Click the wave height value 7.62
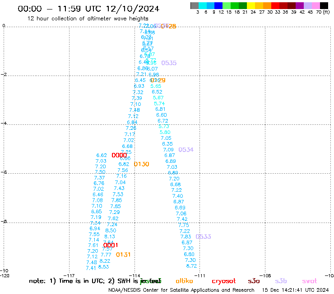This screenshot has height=294, width=334. (113, 218)
